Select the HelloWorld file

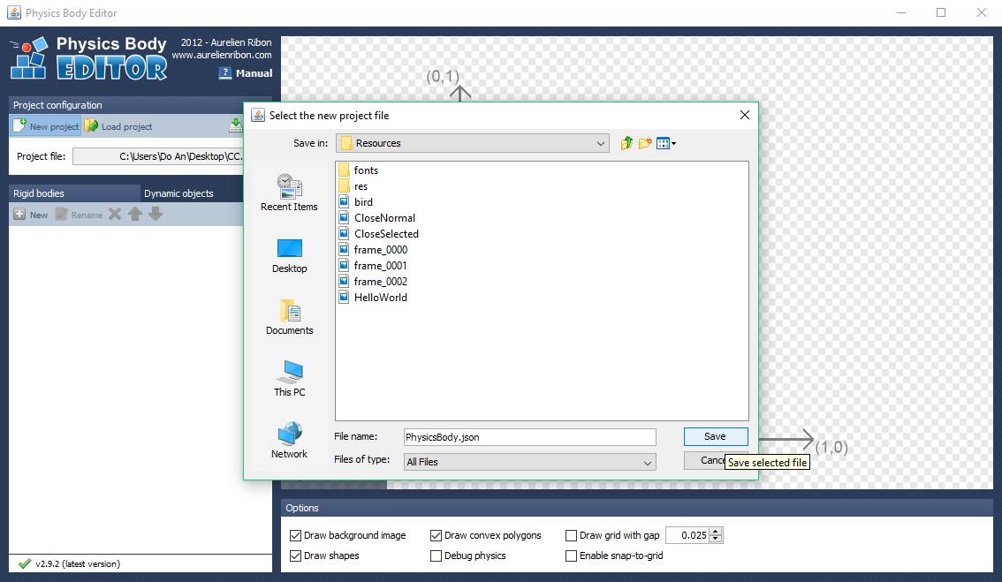[x=373, y=297]
